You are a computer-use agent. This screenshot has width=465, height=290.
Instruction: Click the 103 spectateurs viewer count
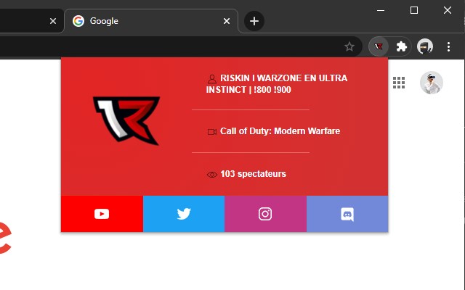(x=254, y=174)
